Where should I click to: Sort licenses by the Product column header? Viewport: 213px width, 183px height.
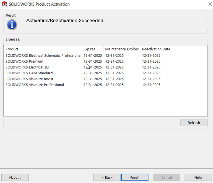pos(12,49)
